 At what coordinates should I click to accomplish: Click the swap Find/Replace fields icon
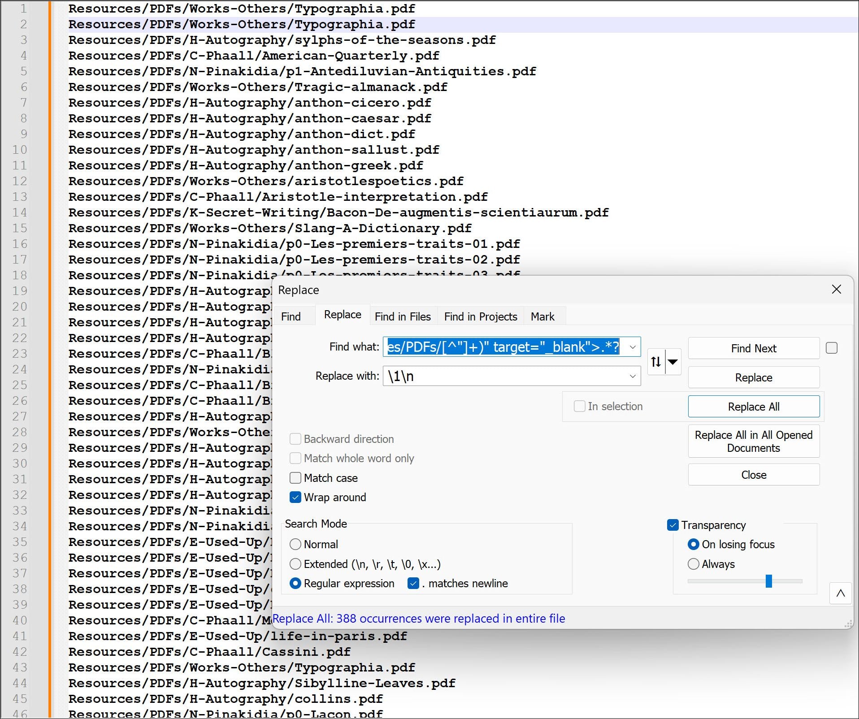(x=655, y=361)
